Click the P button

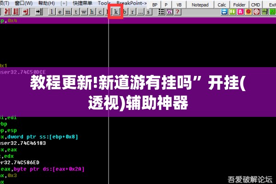pyautogui.click(x=166, y=5)
